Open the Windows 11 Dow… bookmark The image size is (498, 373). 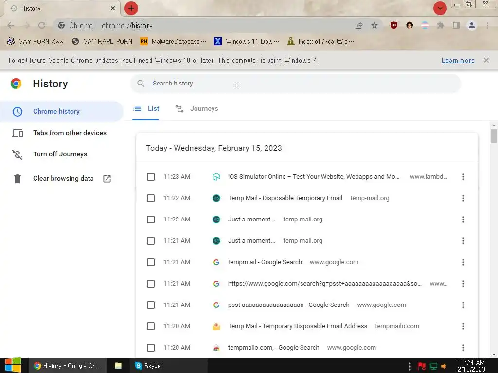[x=247, y=42]
